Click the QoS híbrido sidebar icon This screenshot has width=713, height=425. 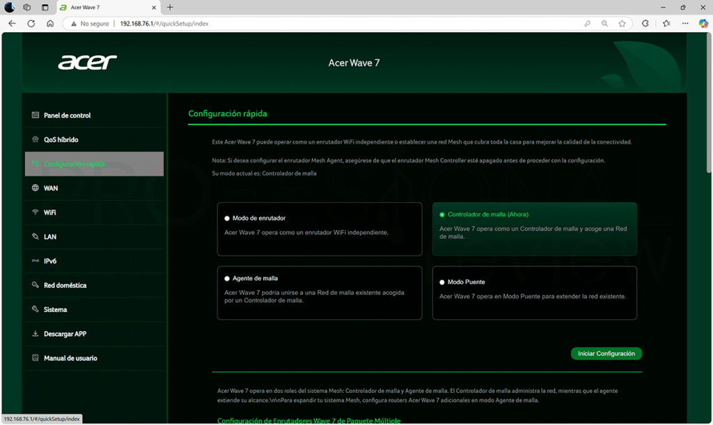pyautogui.click(x=35, y=139)
